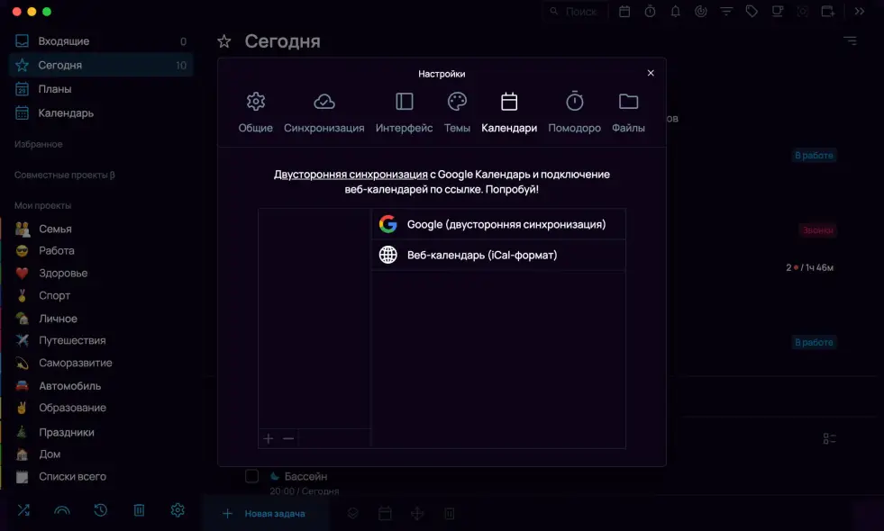Screen dimensions: 884x531
Task: Open the trash icon in sidebar footer
Action: pyautogui.click(x=139, y=510)
